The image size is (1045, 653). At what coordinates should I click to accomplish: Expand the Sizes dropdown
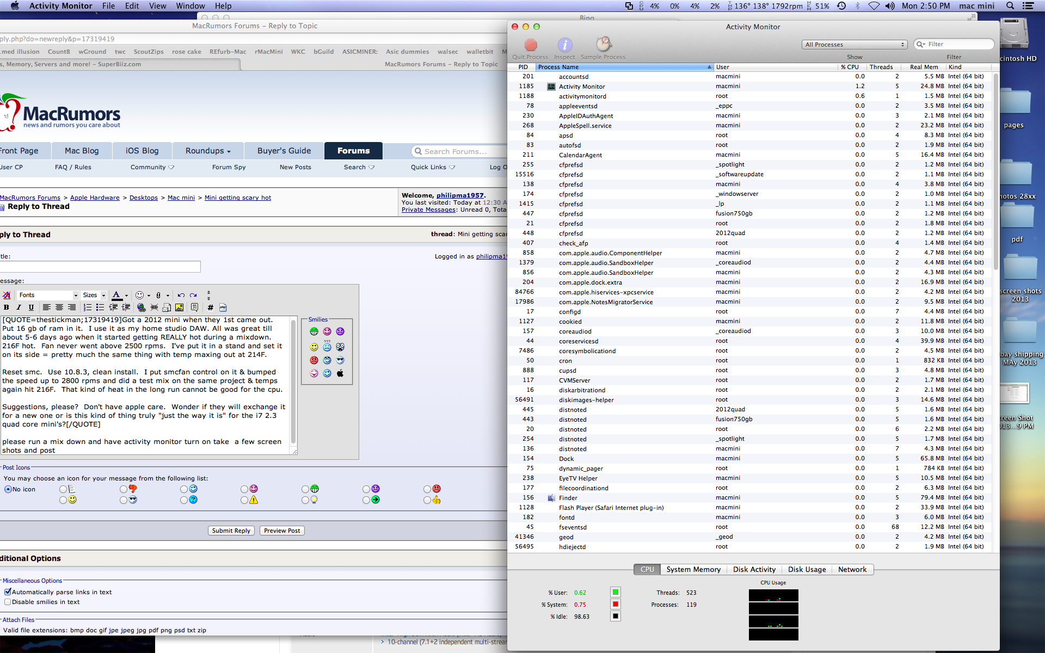pos(94,295)
